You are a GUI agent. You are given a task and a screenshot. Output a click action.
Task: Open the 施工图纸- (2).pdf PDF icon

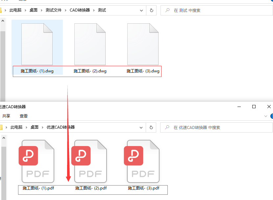[x=90, y=161]
